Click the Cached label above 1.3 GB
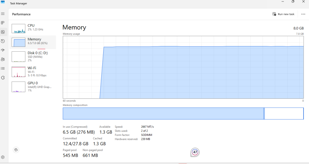Image resolution: width=309 pixels, height=164 pixels. tap(97, 138)
